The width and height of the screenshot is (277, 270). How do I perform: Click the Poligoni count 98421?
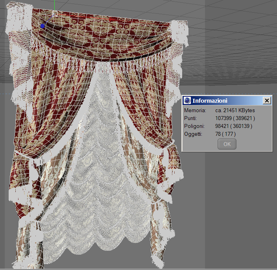pyautogui.click(x=222, y=126)
